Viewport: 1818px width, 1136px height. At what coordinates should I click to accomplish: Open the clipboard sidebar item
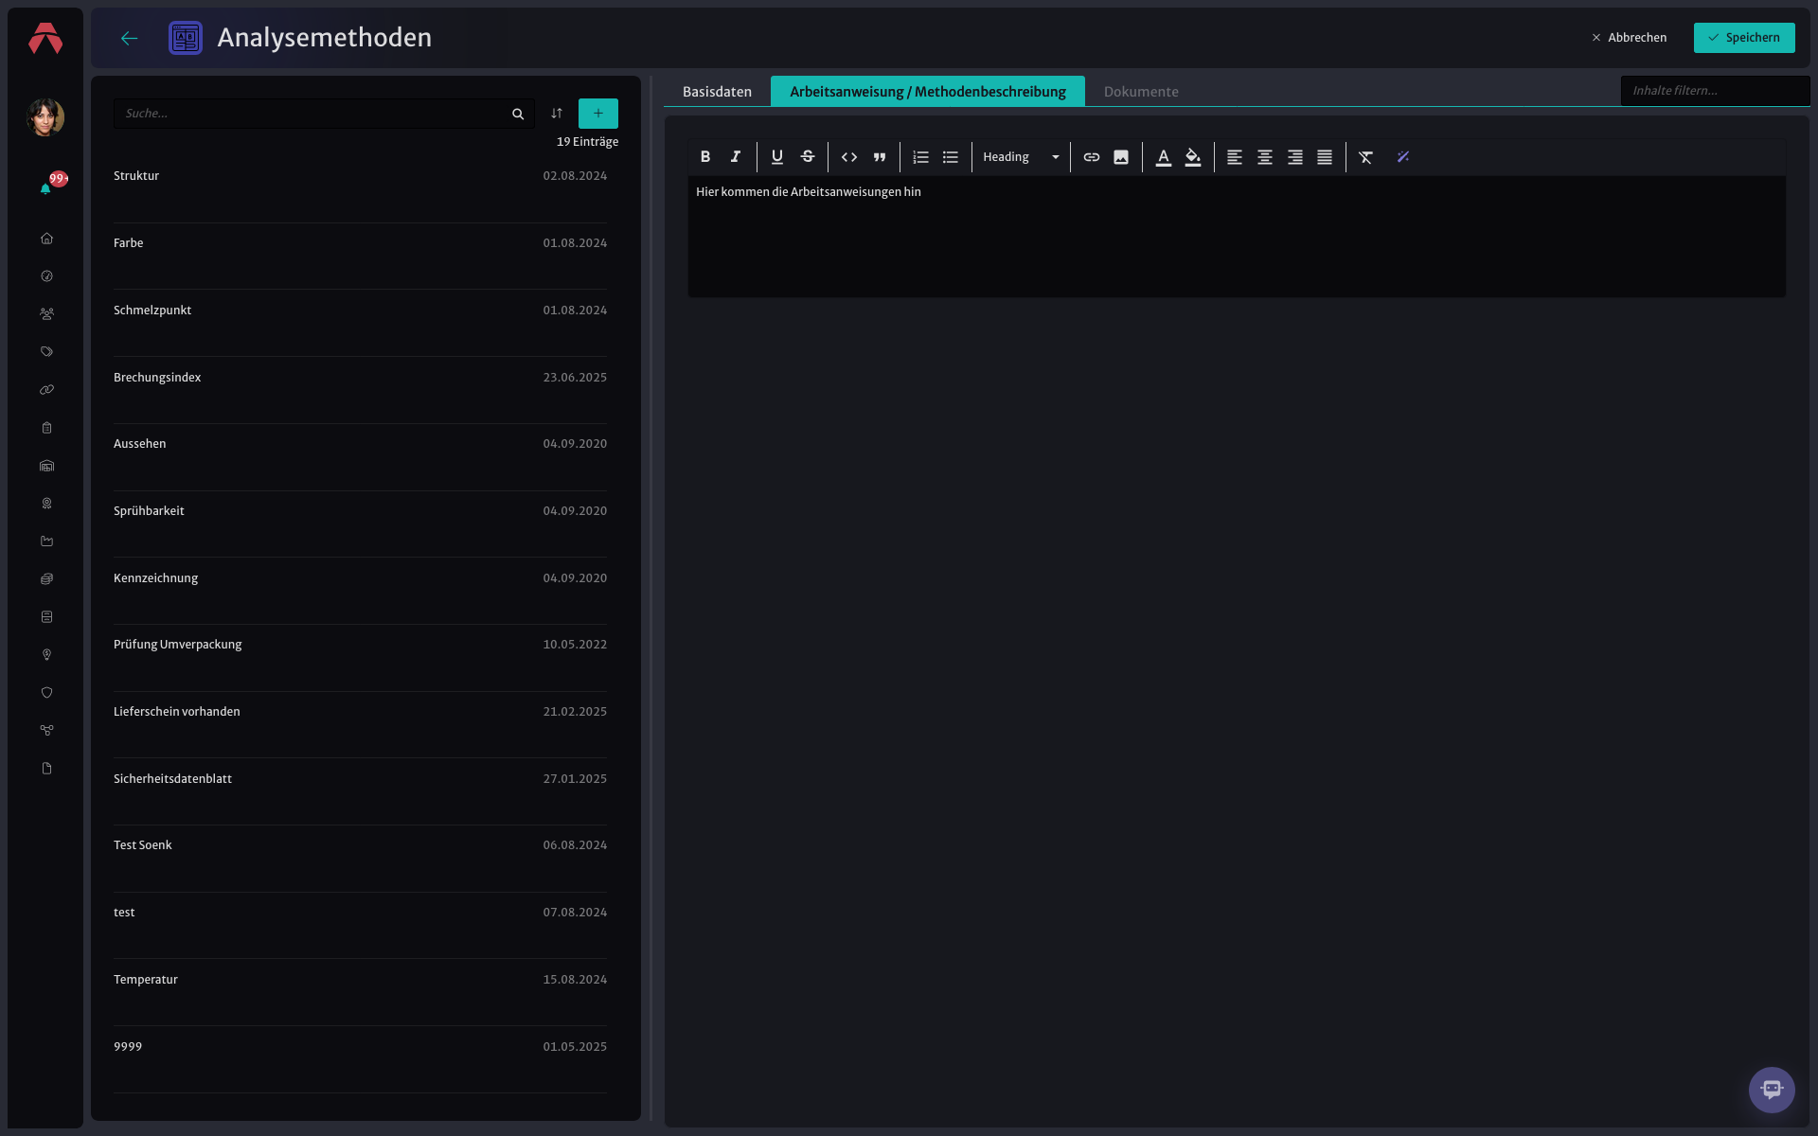(46, 428)
